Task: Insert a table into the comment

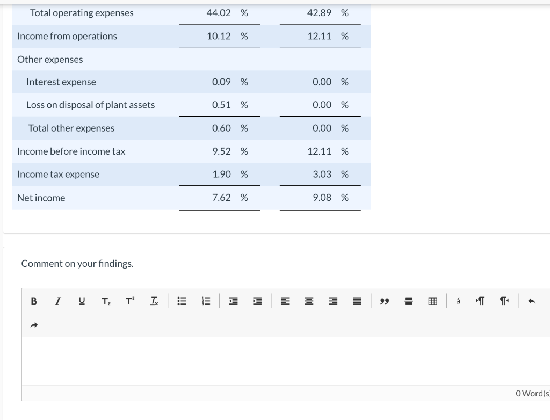Action: (x=433, y=301)
